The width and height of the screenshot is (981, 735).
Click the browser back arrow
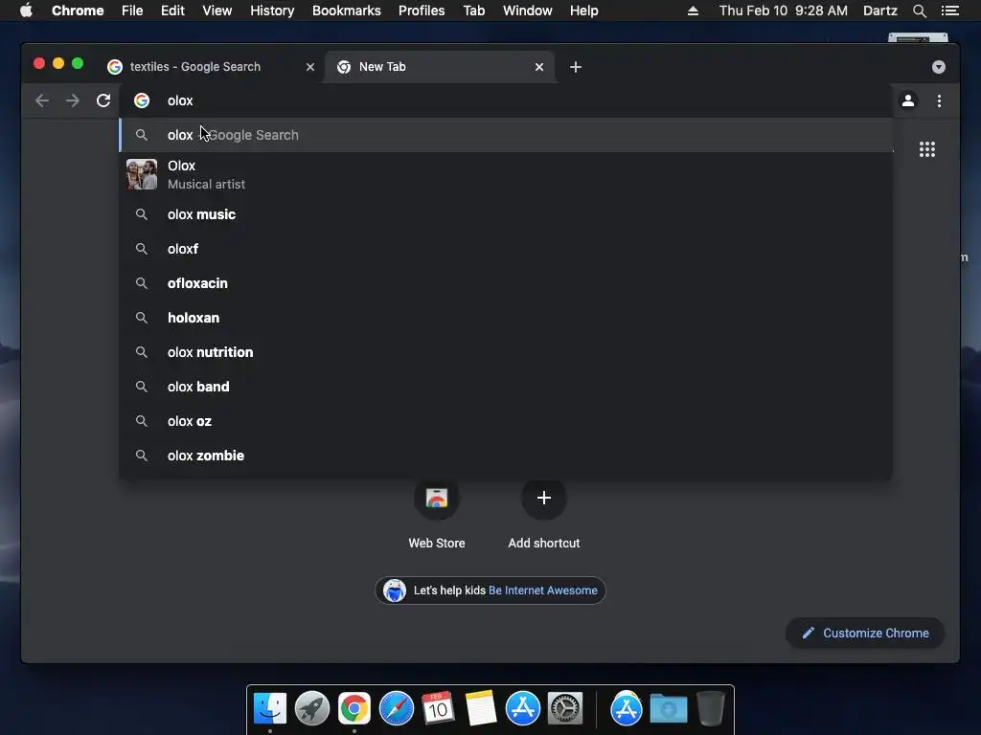(42, 100)
